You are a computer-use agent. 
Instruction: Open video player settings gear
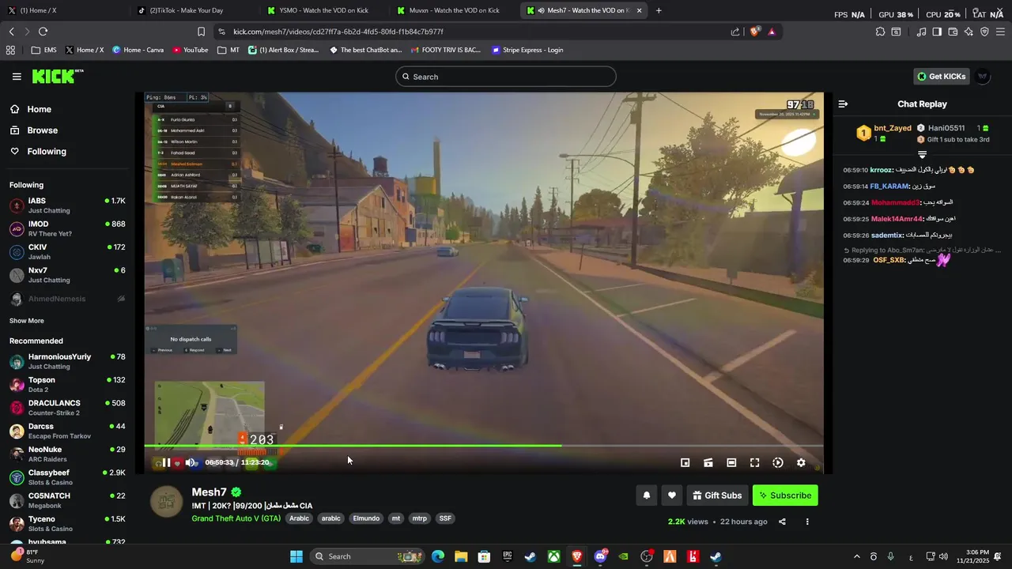801,463
